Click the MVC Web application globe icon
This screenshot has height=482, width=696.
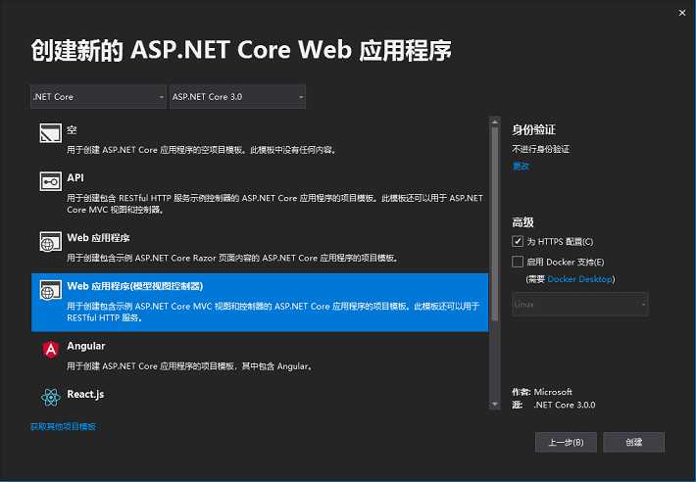(51, 290)
